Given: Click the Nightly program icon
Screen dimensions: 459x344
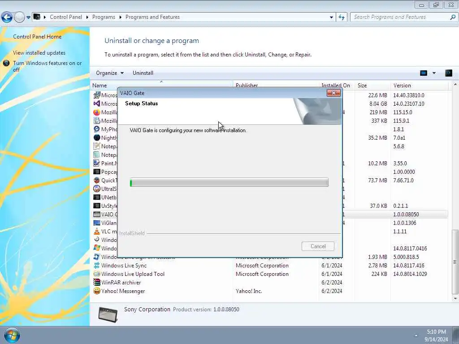Looking at the screenshot, I should click(x=97, y=138).
